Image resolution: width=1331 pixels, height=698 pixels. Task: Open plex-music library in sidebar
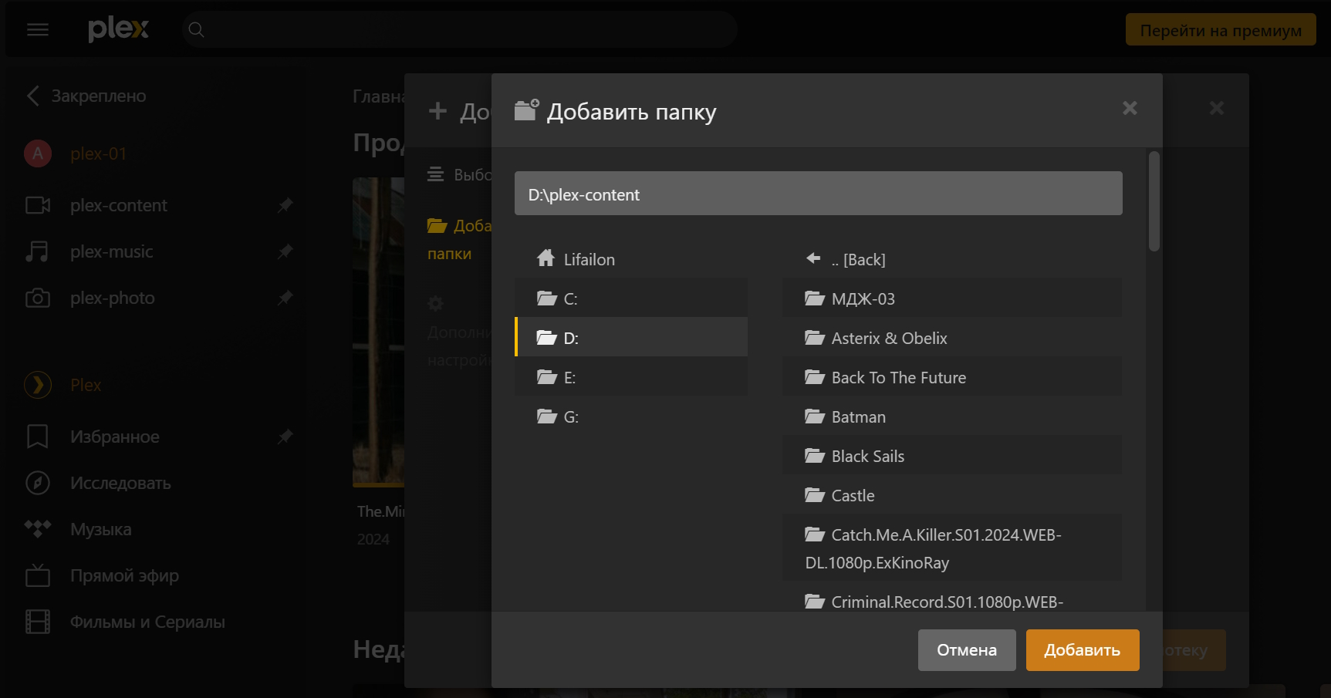click(112, 251)
